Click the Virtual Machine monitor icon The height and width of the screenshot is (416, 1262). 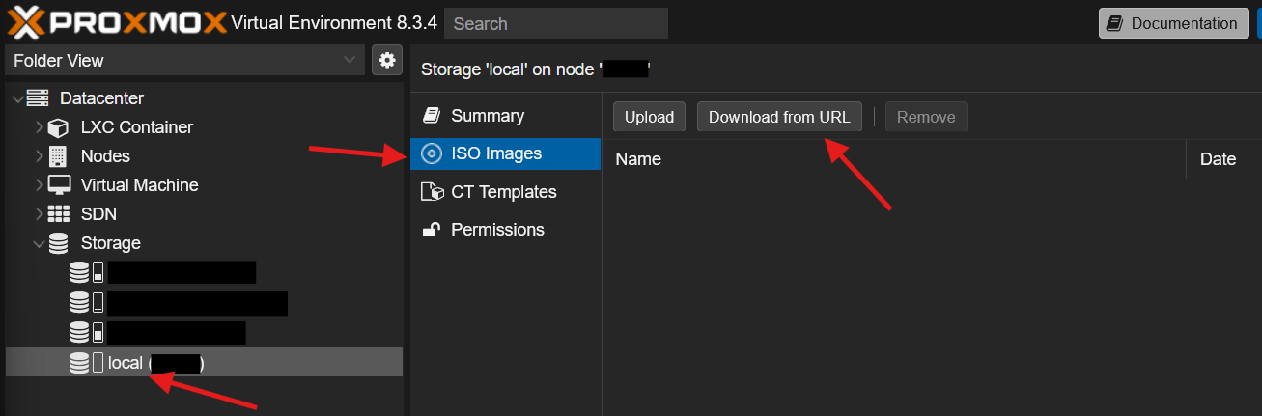pyautogui.click(x=59, y=185)
